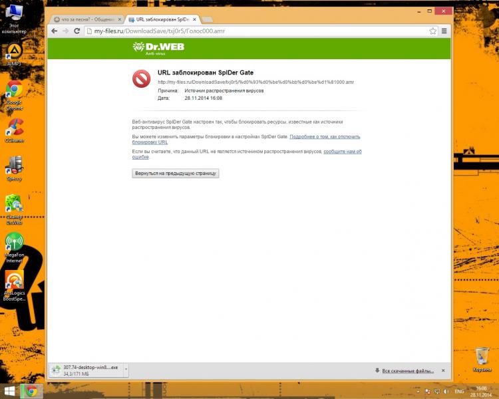The image size is (499, 399).
Task: Launch AusLogics BoostSpeed desktop shortcut
Action: click(14, 286)
